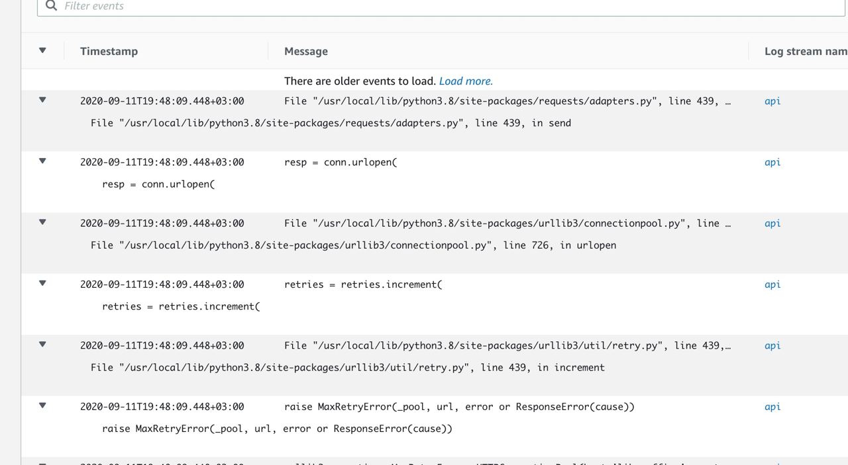Image resolution: width=848 pixels, height=465 pixels.
Task: Collapse the 'resp = conn.urlopen(' log row
Action: (x=42, y=161)
